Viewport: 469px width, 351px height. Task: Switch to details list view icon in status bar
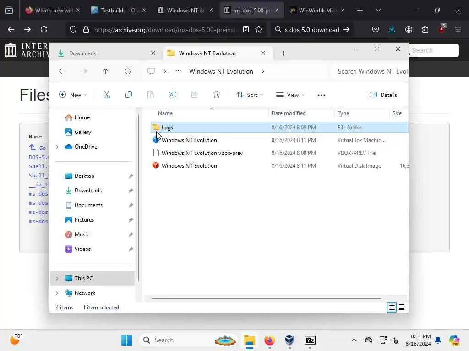[x=392, y=308]
